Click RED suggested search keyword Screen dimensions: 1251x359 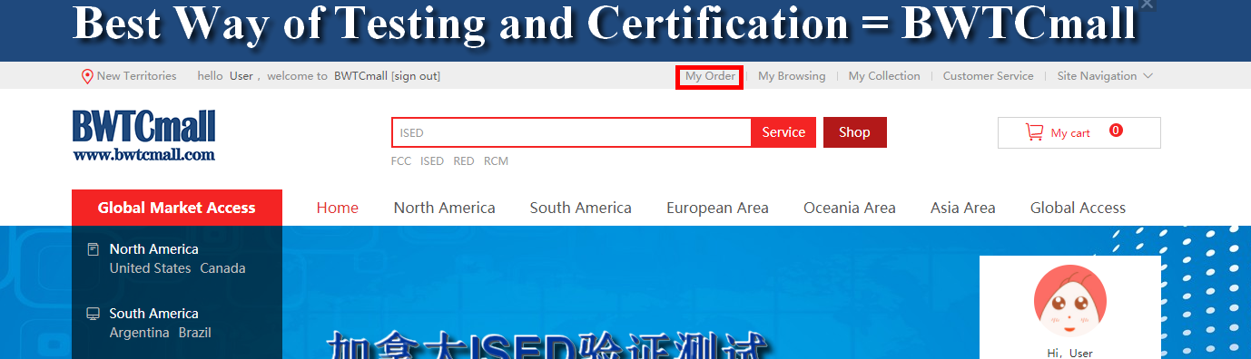point(464,161)
